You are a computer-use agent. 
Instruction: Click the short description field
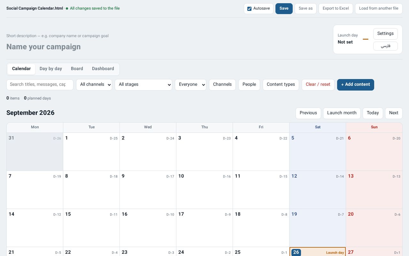pyautogui.click(x=58, y=36)
